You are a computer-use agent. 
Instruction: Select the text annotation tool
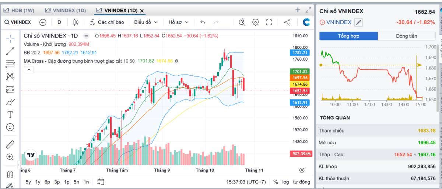coord(10,115)
